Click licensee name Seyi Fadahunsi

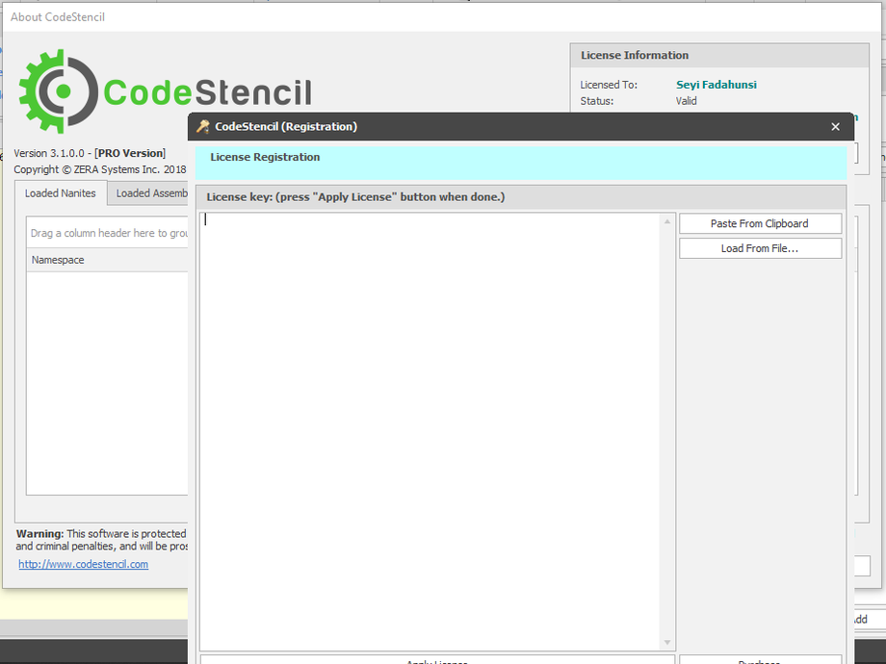[x=716, y=85]
